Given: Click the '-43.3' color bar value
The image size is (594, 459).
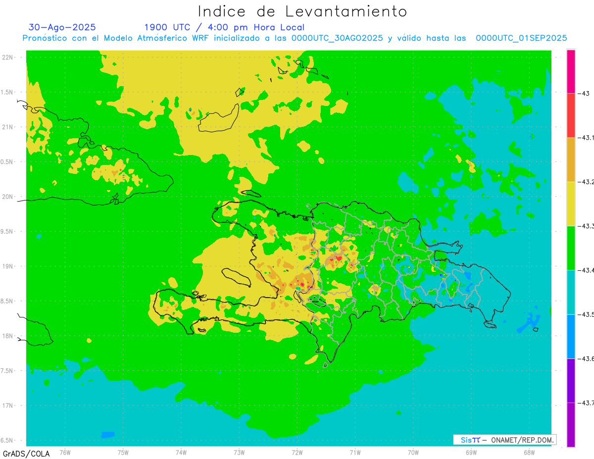Looking at the screenshot, I should click(587, 226).
